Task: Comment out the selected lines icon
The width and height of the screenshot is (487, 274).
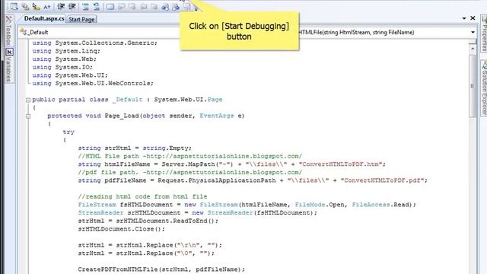Action: 85,6
